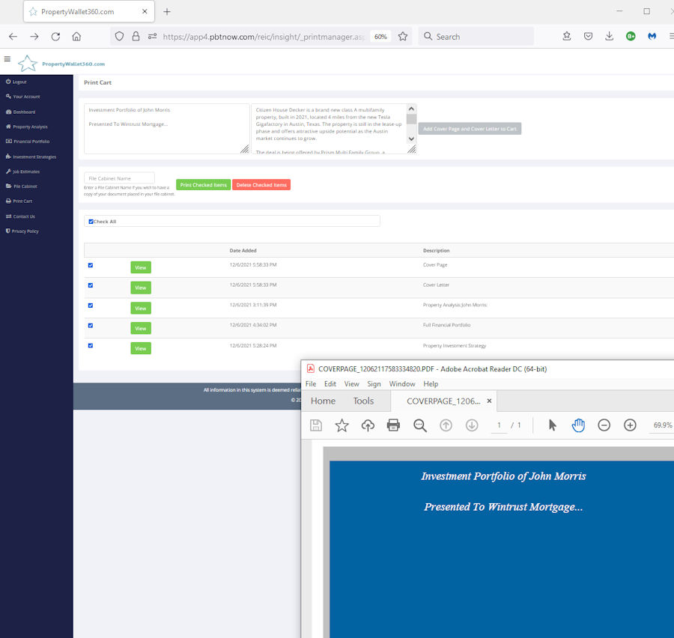Go to previous page in Acrobat
This screenshot has width=674, height=638.
click(446, 425)
